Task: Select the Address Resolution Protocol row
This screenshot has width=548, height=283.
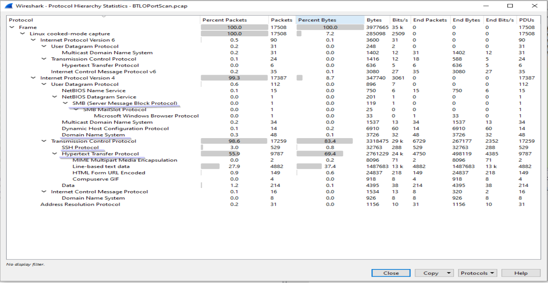Action: pyautogui.click(x=81, y=204)
